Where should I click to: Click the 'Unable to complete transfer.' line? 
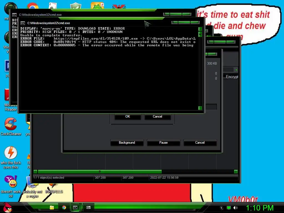tap(51, 35)
